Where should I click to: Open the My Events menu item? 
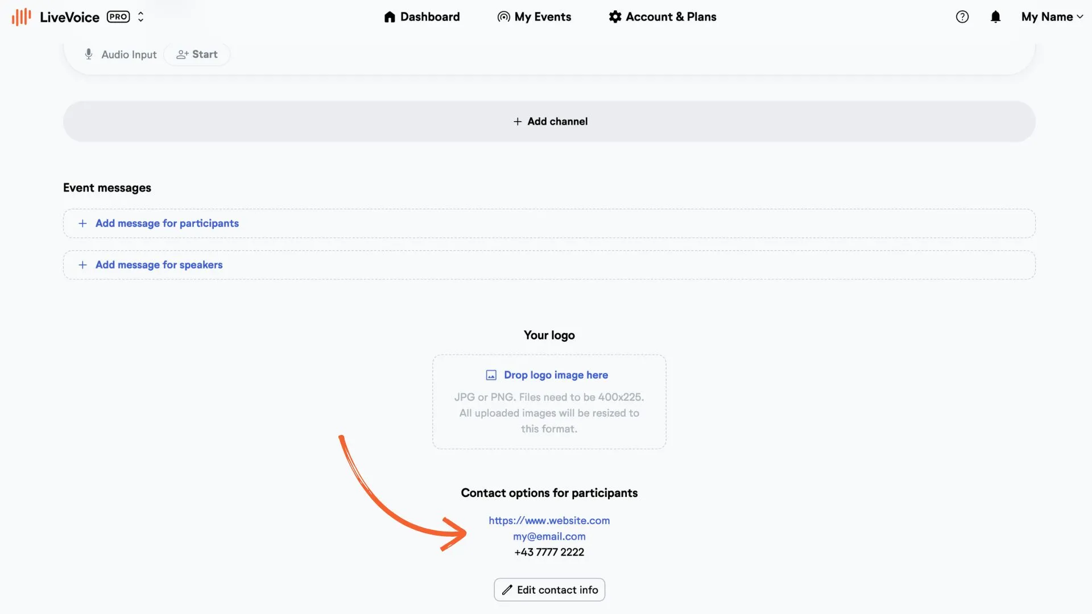534,17
